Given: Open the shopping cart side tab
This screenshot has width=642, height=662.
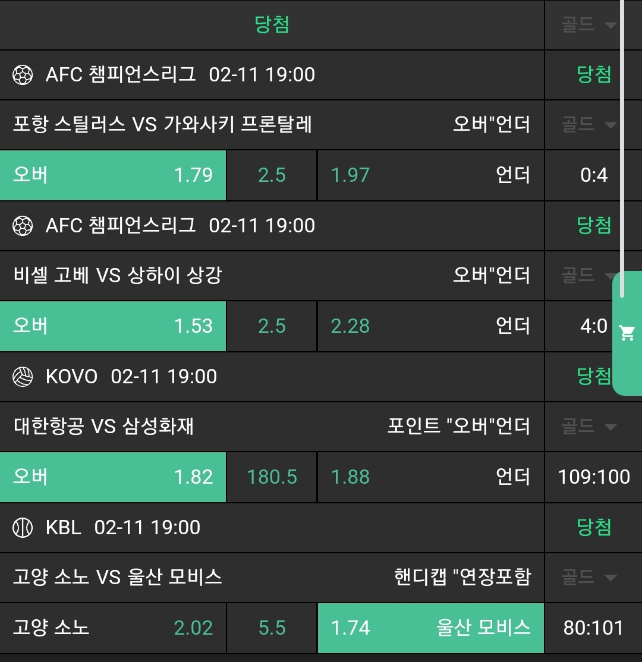Looking at the screenshot, I should (627, 333).
